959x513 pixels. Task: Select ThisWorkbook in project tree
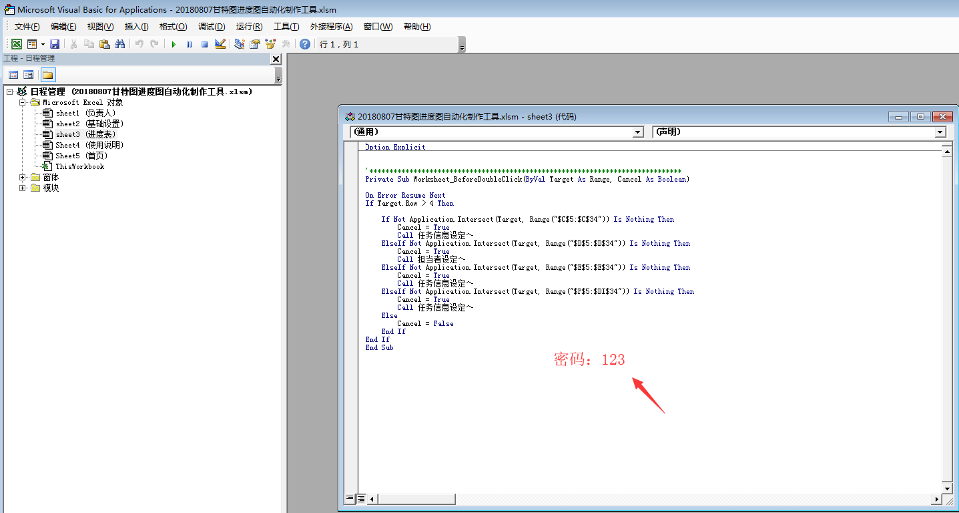coord(79,166)
